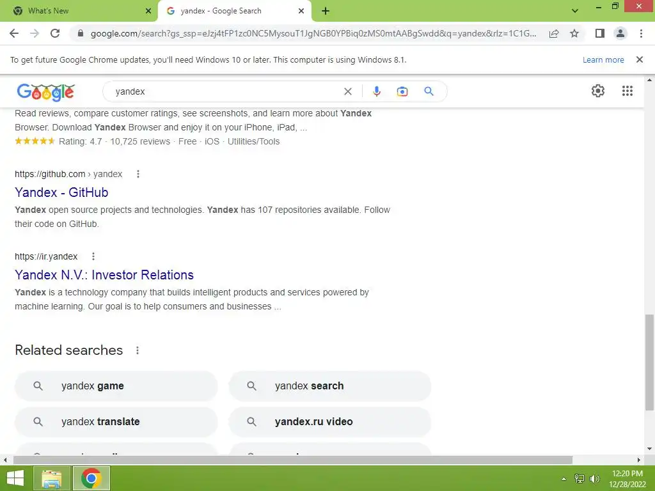Click the https://github.com › yandex URL

tap(68, 174)
